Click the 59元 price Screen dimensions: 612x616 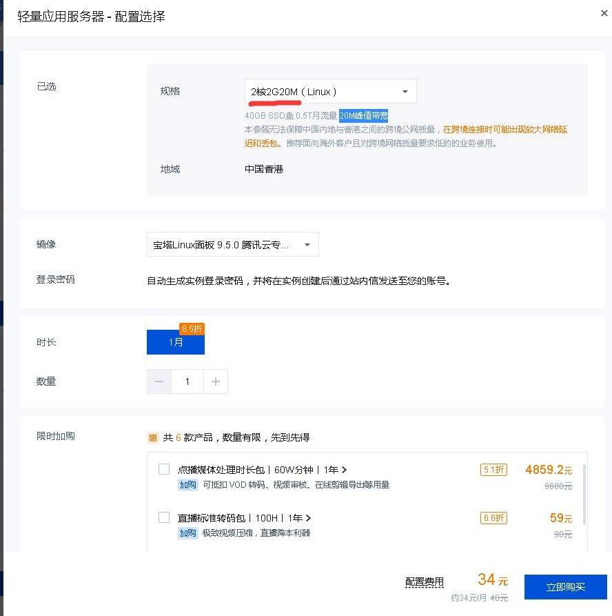pos(561,518)
